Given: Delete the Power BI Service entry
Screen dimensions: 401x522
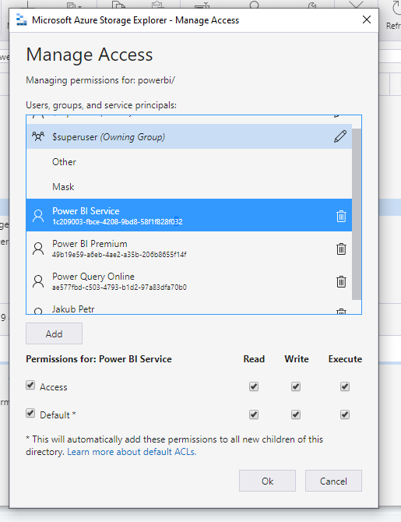Looking at the screenshot, I should pos(341,216).
